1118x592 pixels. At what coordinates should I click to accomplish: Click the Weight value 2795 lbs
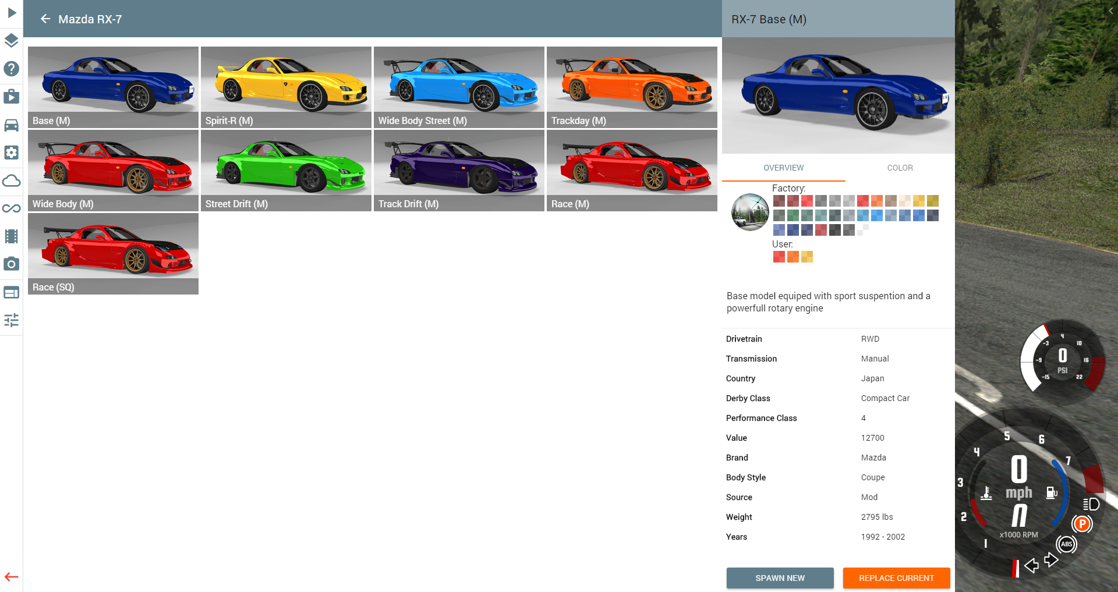877,517
